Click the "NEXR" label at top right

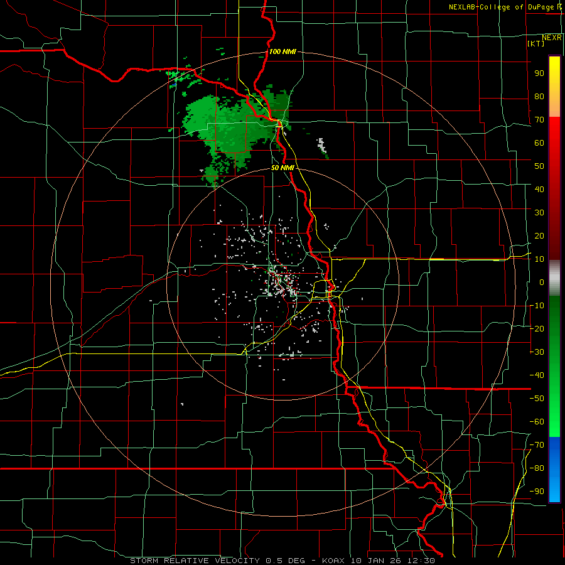coord(551,38)
